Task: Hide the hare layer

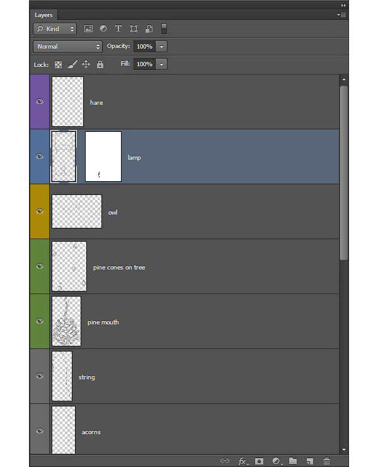Action: coord(40,102)
